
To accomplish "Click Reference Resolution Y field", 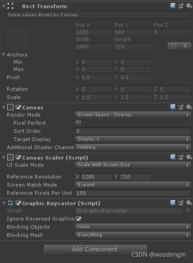I will [136, 177].
